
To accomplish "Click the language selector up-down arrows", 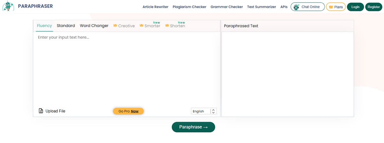I will [x=214, y=111].
